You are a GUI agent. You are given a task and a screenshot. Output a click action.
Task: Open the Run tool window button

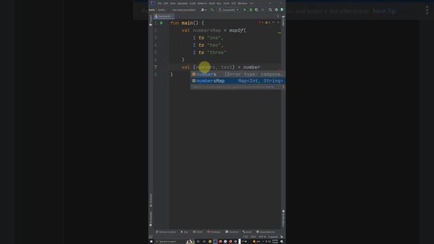coord(184,232)
